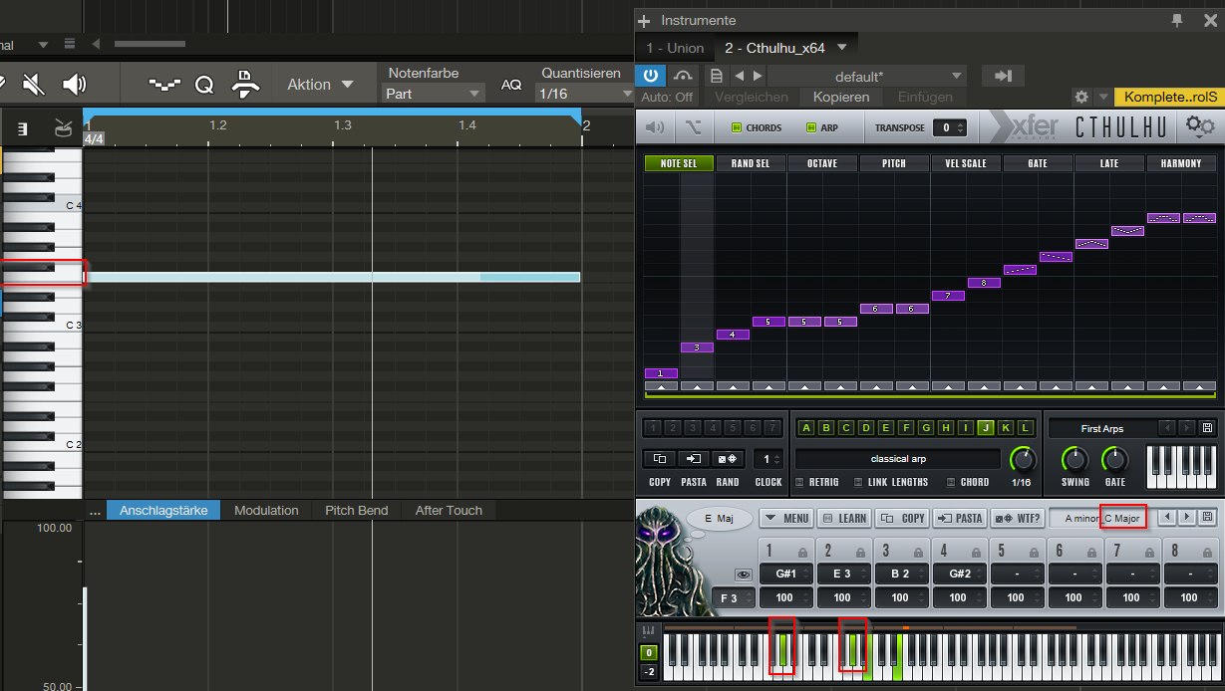Switch to drum editor view icon
This screenshot has width=1225, height=691.
[x=63, y=127]
